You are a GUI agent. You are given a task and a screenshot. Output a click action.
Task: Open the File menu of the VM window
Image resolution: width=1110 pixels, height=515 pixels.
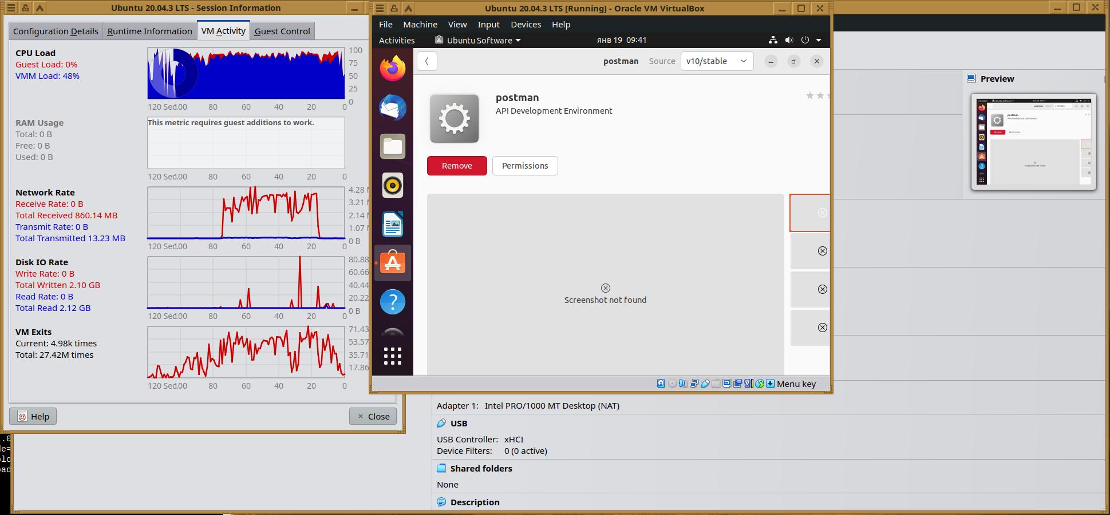click(386, 25)
